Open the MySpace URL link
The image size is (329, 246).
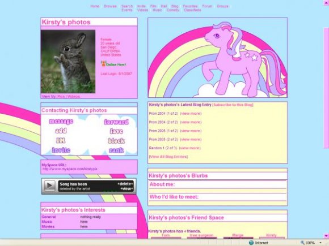(x=70, y=169)
